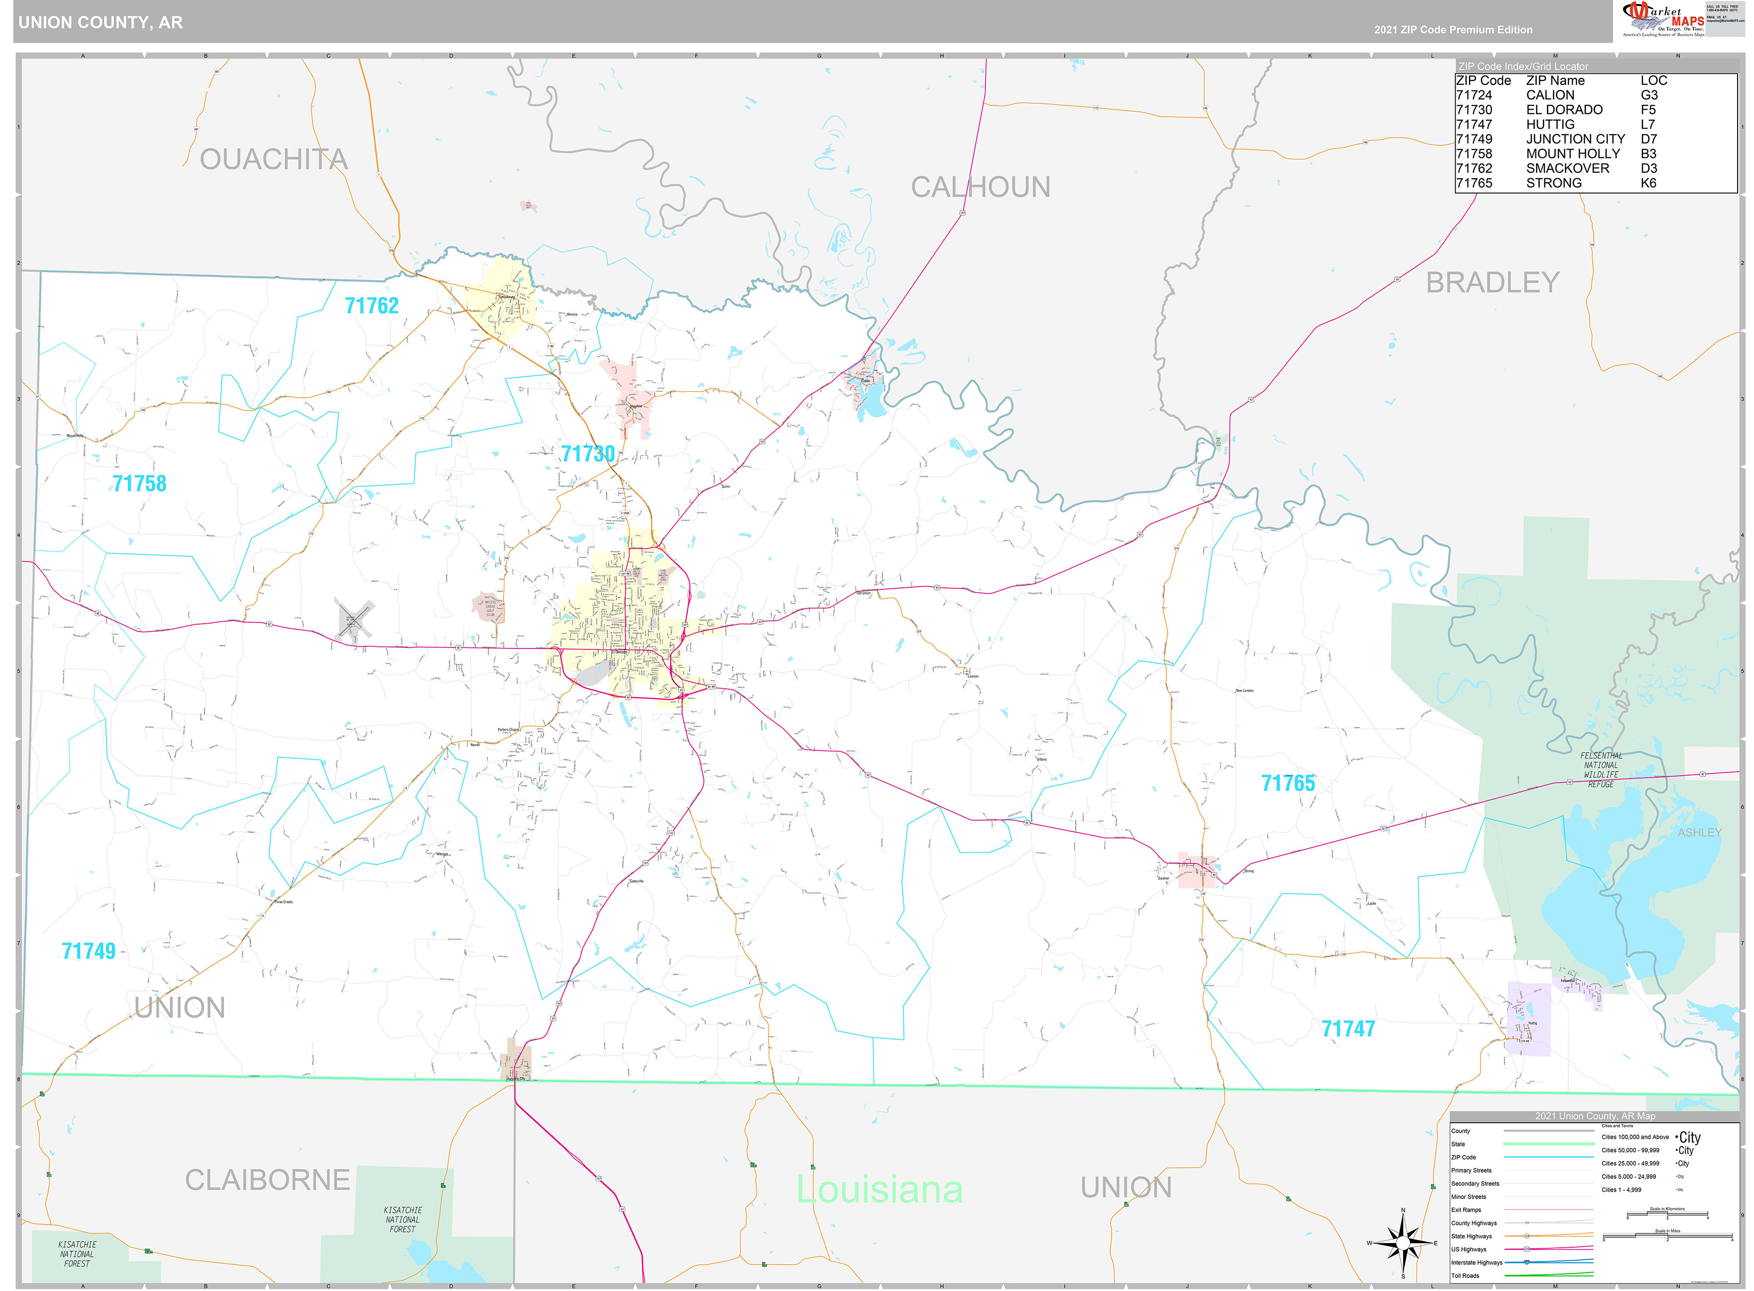This screenshot has width=1754, height=1291.
Task: Click the State Highways route marker in legend
Action: click(x=1528, y=1235)
